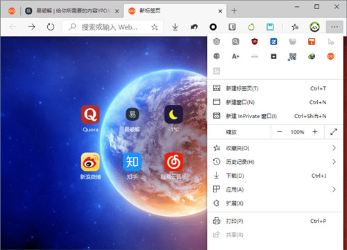Image resolution: width=347 pixels, height=250 pixels.
Task: Expand the 应用(A) submenu
Action: click(x=275, y=190)
